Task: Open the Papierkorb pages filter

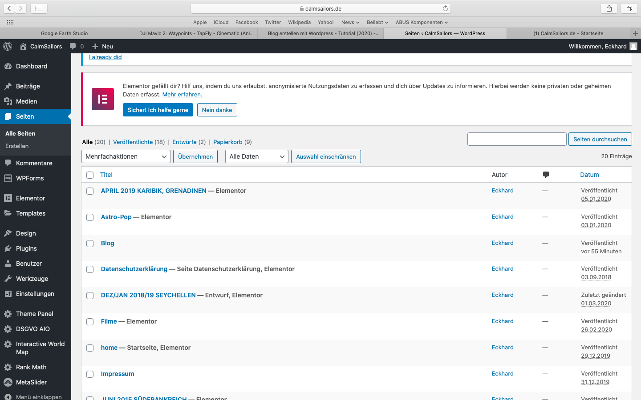Action: point(228,142)
